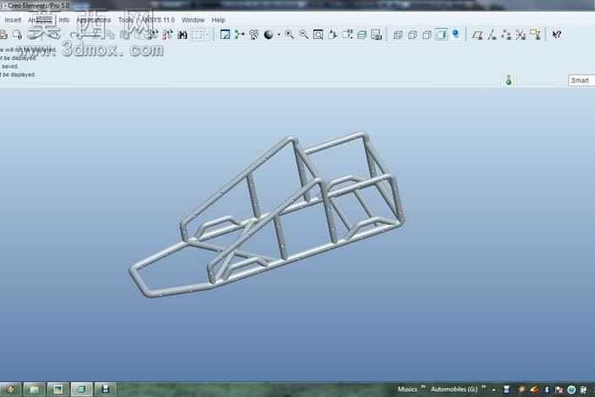Open the Automobiles (G:) taskbar toolbar
The width and height of the screenshot is (595, 397).
tap(454, 389)
